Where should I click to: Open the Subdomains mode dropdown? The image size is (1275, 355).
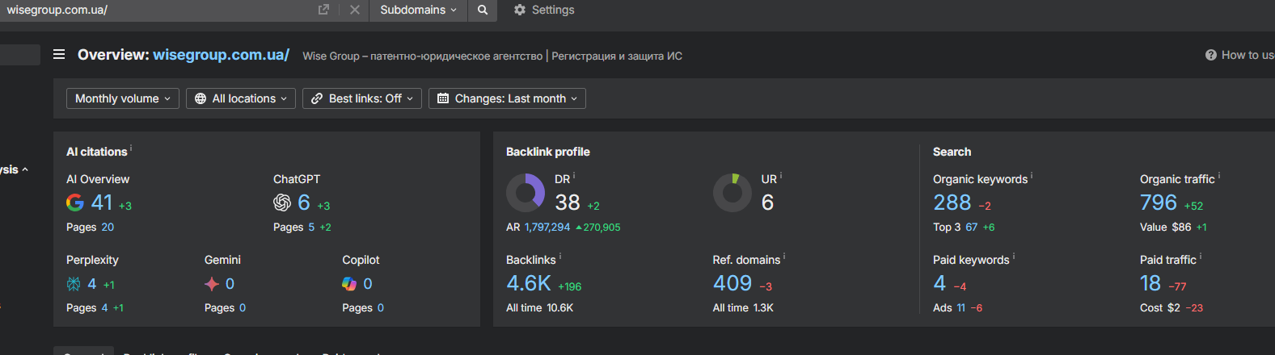pyautogui.click(x=418, y=10)
